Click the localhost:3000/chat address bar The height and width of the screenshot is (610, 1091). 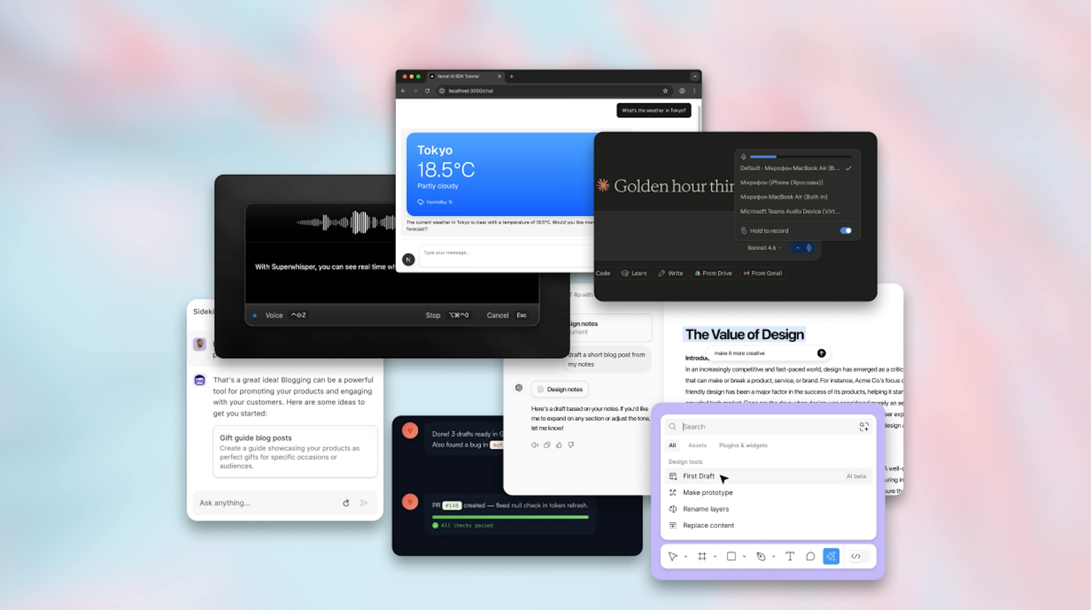[x=555, y=91]
